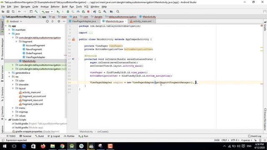This screenshot has height=150, width=267.
Task: Open the Terminal tool window
Action: point(25,136)
